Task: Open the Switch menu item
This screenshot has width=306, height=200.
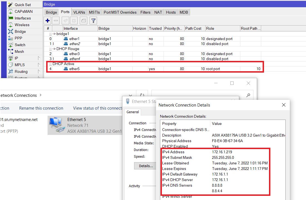Action: [25, 45]
